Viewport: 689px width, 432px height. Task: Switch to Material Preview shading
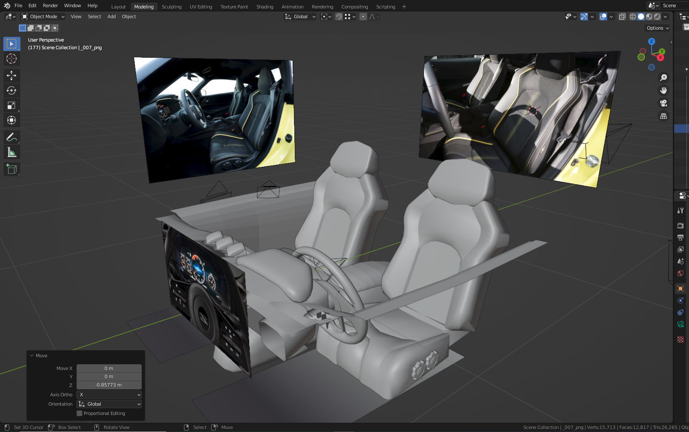pos(649,17)
